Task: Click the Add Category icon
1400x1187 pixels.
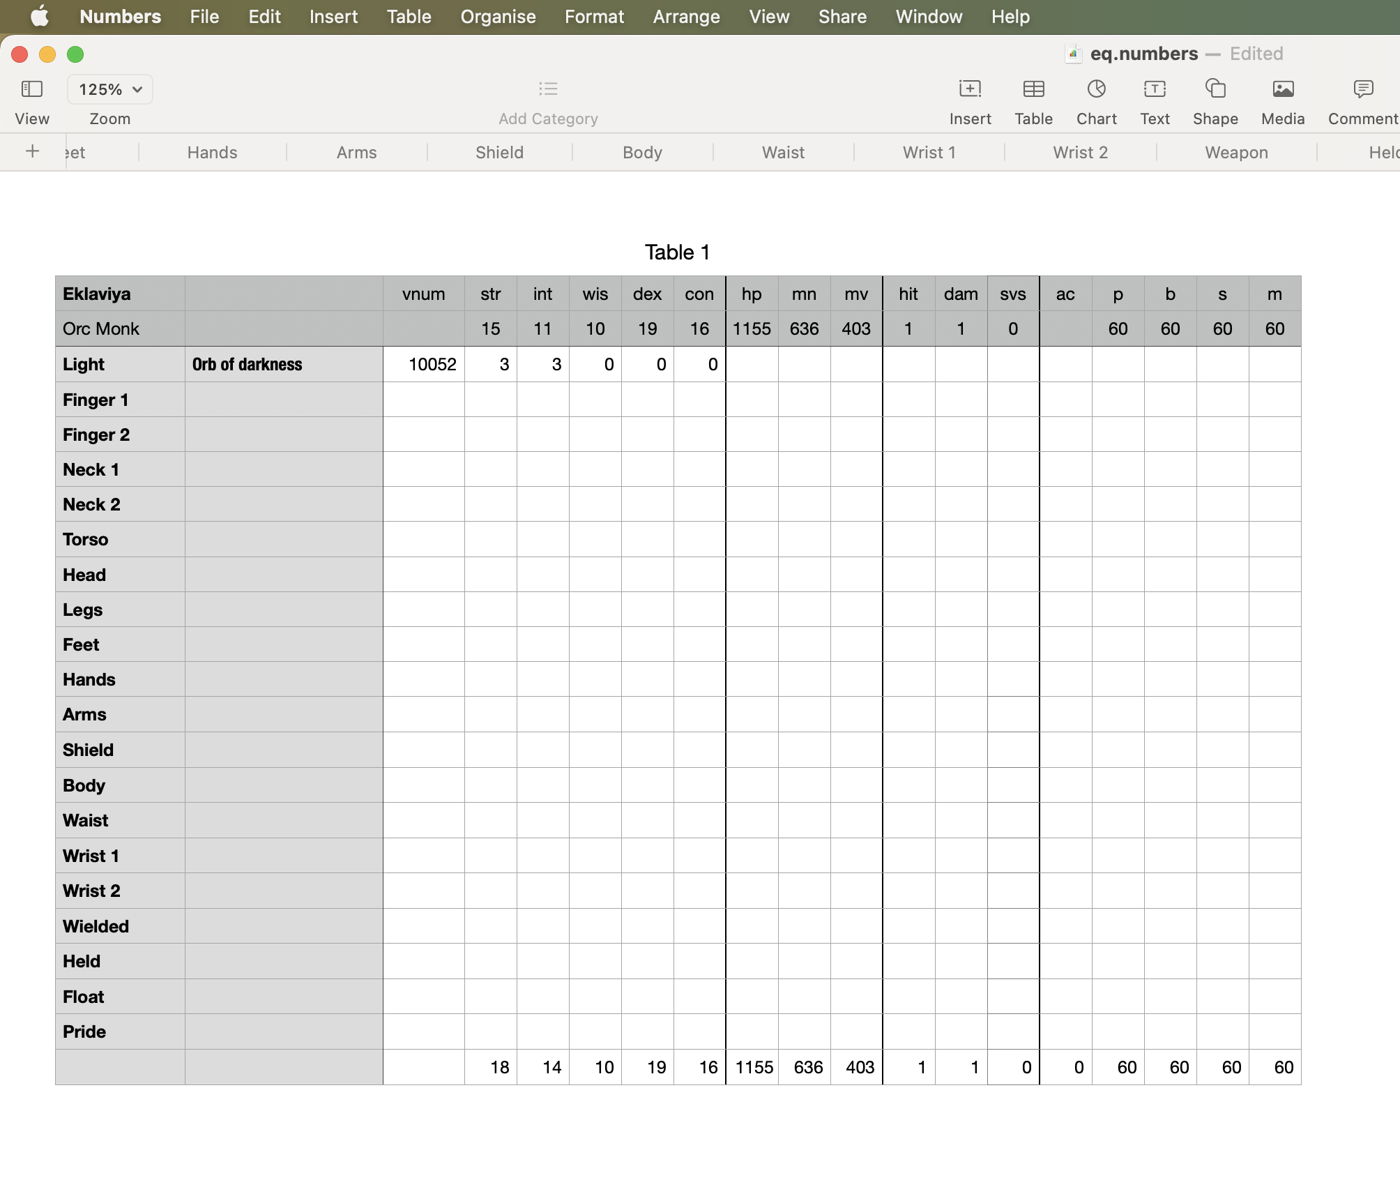Action: pos(548,89)
